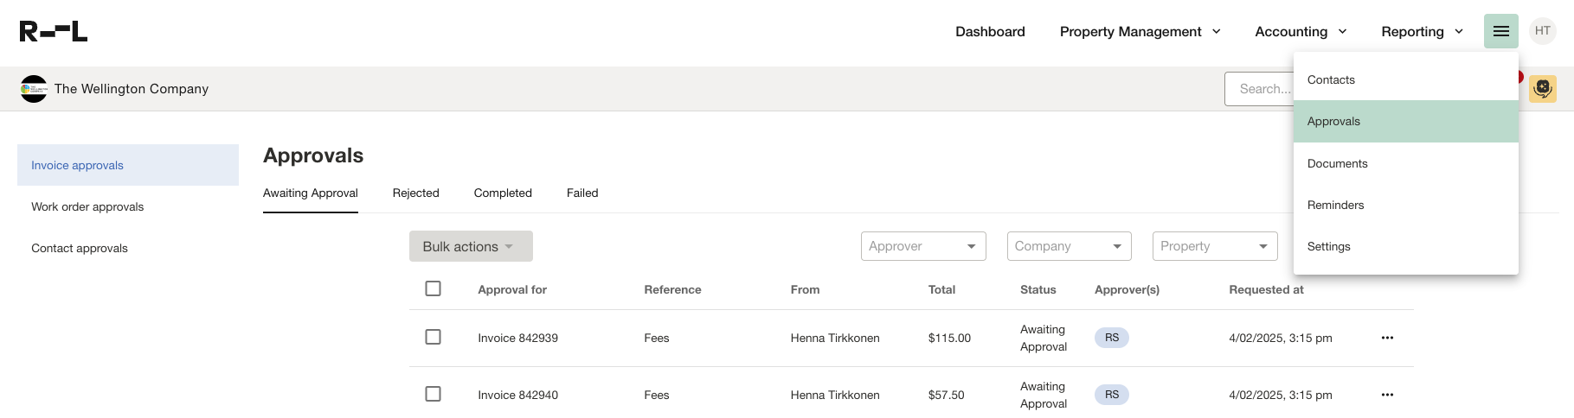1574x418 pixels.
Task: Select Documents from the open menu
Action: [1337, 163]
